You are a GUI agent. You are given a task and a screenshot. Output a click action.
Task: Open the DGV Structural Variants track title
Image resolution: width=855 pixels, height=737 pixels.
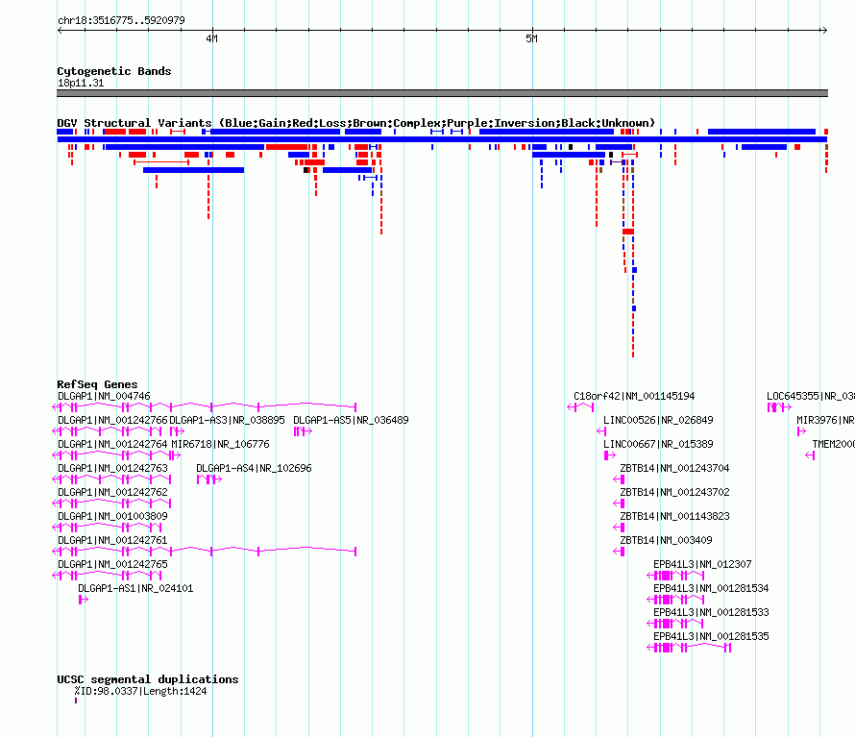coord(355,123)
